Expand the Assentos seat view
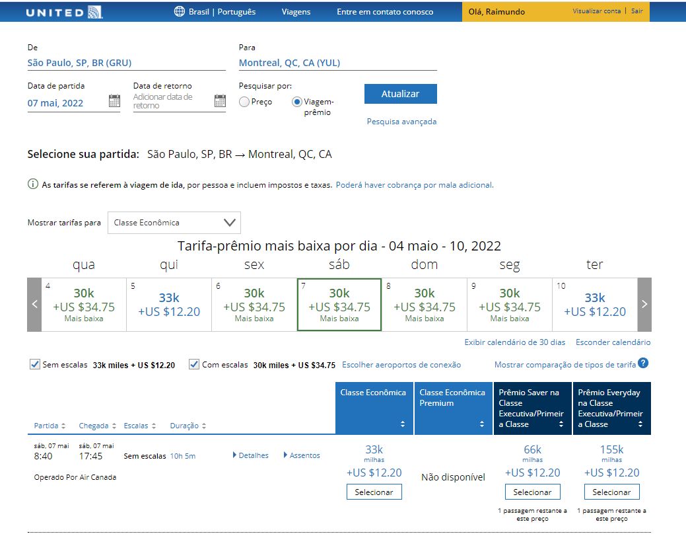686x536 pixels. [x=302, y=455]
